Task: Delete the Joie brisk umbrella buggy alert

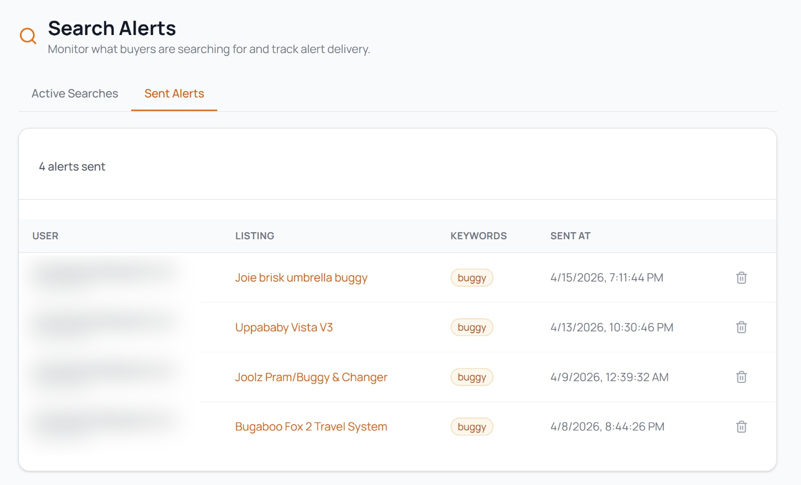Action: pos(741,278)
